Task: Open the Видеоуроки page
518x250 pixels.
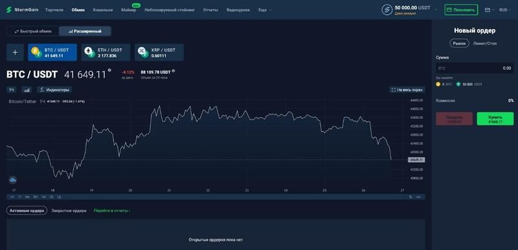Action: 238,10
